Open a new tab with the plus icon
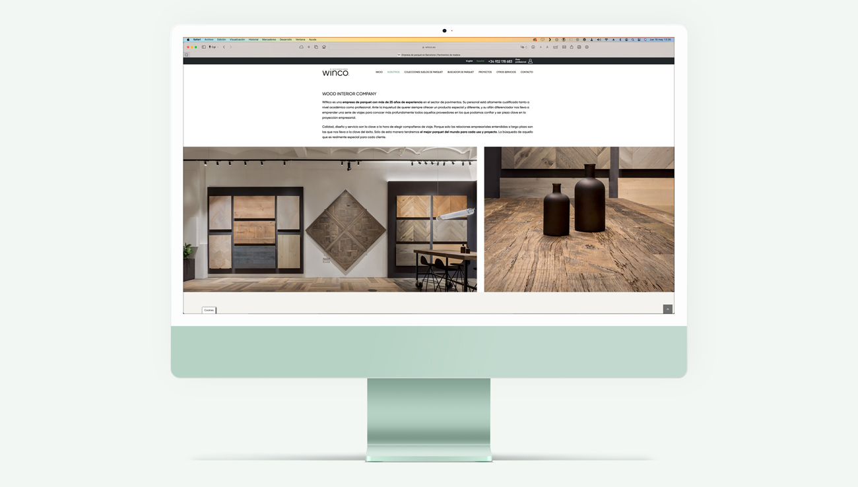This screenshot has height=487, width=858. (309, 47)
